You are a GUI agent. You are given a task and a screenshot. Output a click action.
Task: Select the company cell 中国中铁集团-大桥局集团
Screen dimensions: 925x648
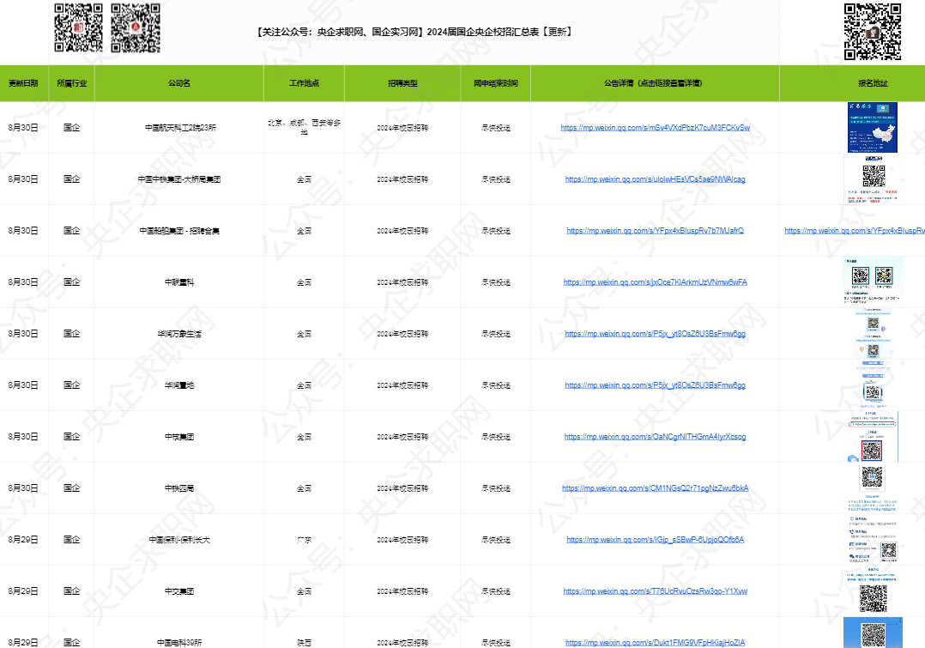pos(179,179)
